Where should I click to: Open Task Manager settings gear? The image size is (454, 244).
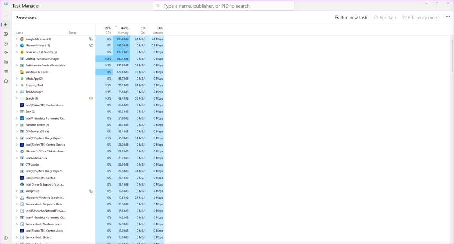pos(6,238)
